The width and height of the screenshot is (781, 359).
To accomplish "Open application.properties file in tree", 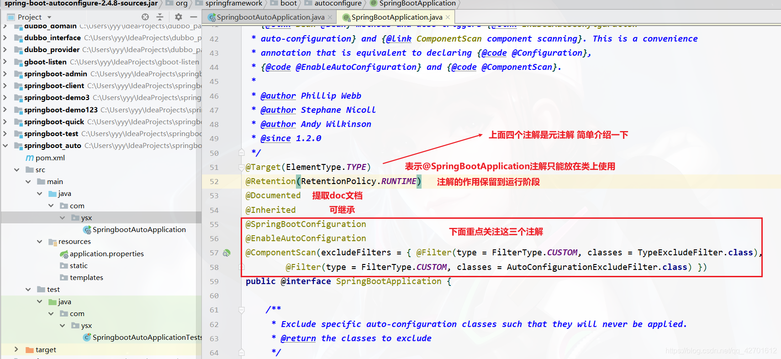I will click(107, 253).
